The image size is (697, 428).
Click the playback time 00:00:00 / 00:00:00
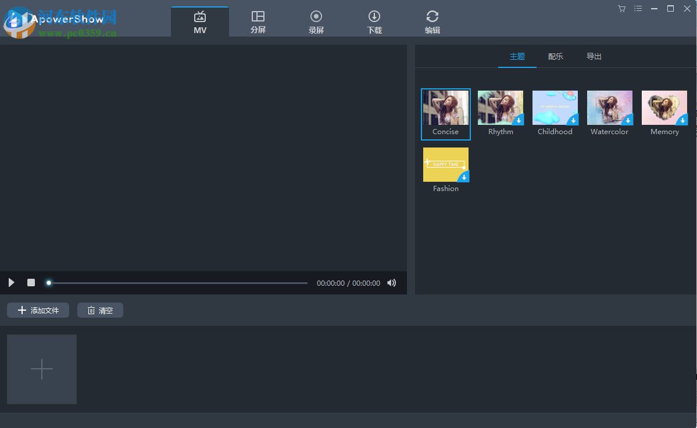(348, 283)
